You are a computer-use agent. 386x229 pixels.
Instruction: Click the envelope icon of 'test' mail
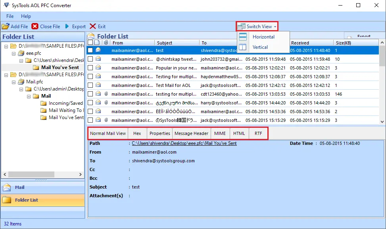point(98,50)
